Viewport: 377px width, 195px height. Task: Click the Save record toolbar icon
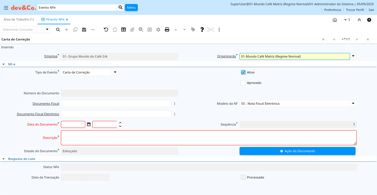tap(84, 30)
